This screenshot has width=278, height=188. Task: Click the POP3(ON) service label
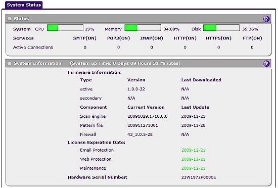point(118,38)
